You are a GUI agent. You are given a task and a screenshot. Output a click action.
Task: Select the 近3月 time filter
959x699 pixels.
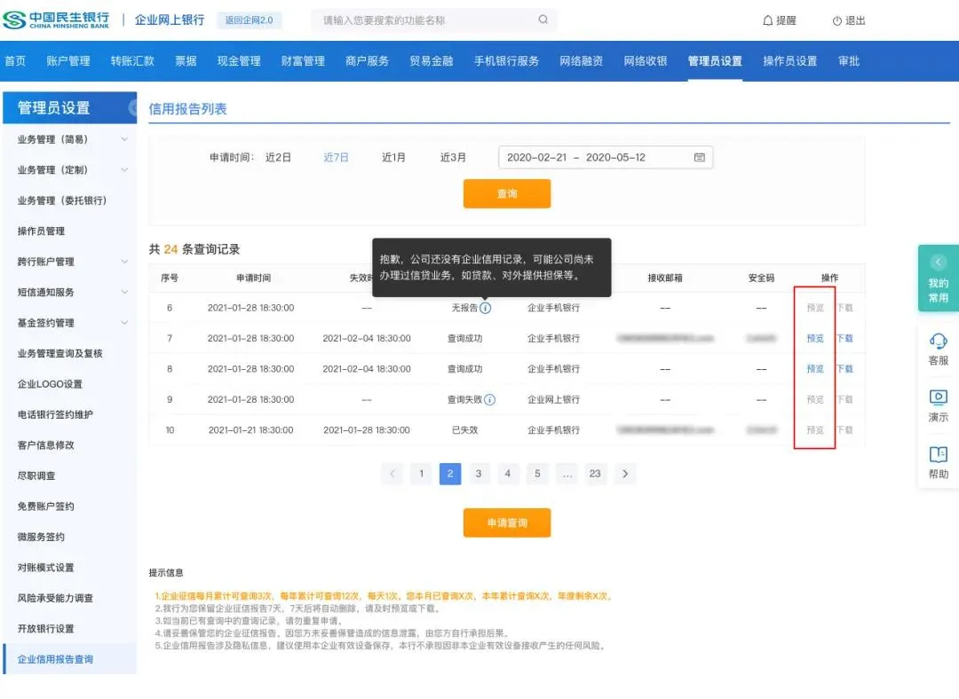(x=453, y=157)
